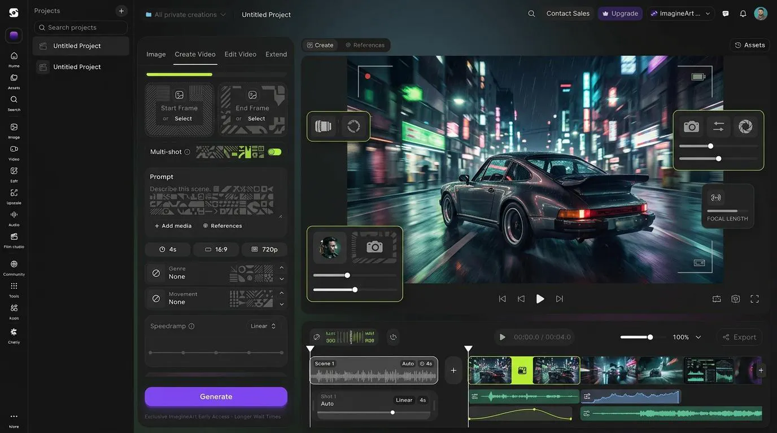
Task: Open Assets in the left sidebar
Action: pyautogui.click(x=14, y=81)
